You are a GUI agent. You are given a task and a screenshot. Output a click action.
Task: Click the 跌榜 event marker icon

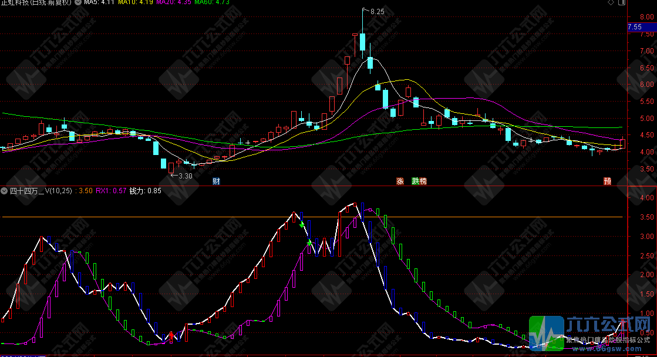[419, 181]
